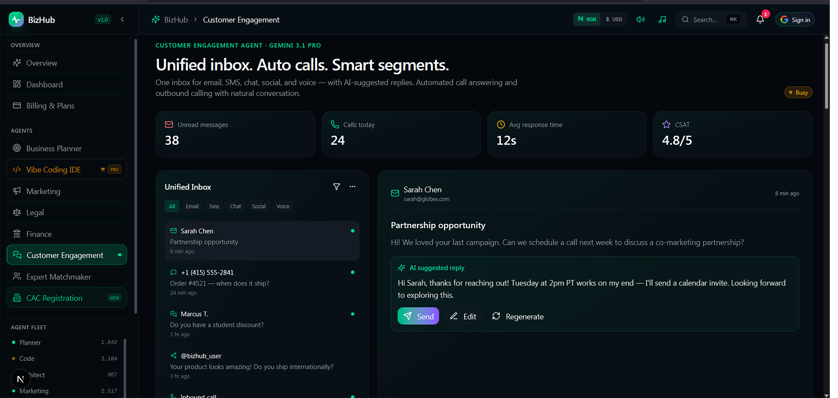The height and width of the screenshot is (398, 838).
Task: Toggle the music note icon
Action: (x=662, y=20)
